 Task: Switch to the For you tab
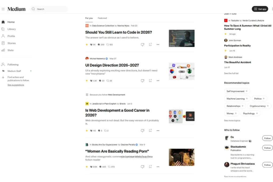coord(89,18)
